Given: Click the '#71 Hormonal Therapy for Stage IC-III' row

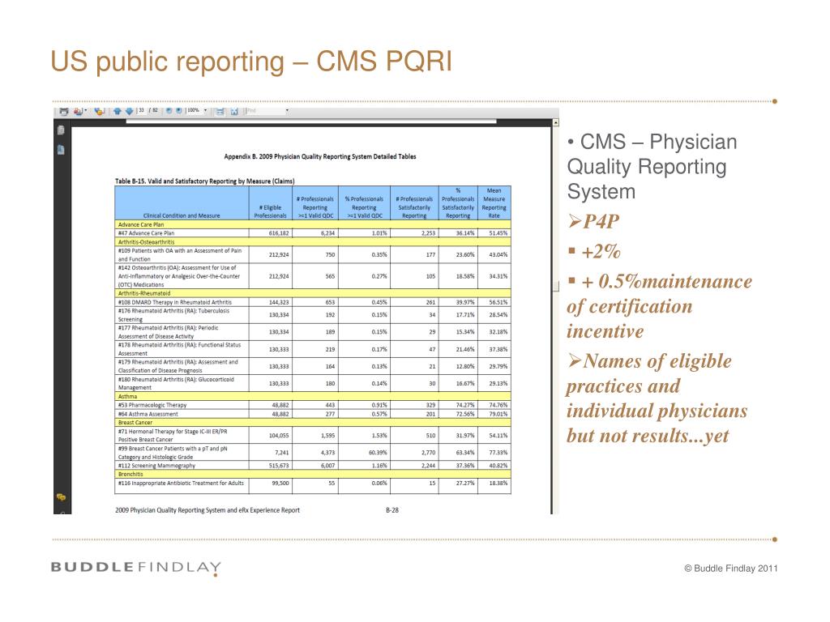Looking at the screenshot, I should point(313,435).
